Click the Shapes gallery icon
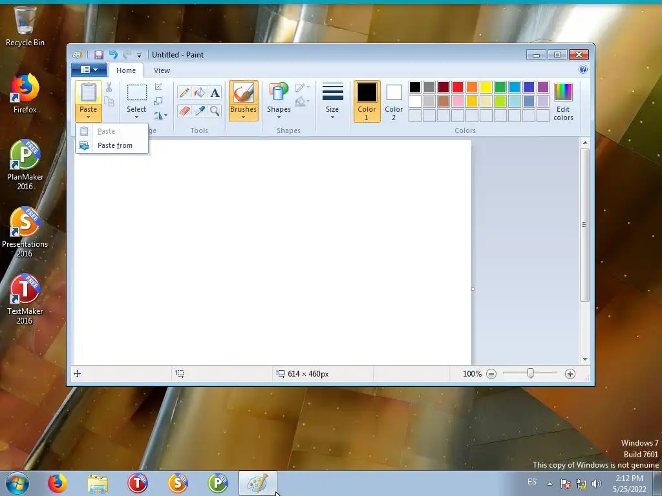 279,92
